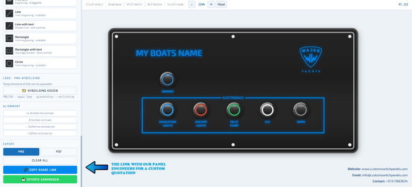The image size is (412, 187).
Task: Select MY BOATS NAME text on panel
Action: [x=169, y=53]
